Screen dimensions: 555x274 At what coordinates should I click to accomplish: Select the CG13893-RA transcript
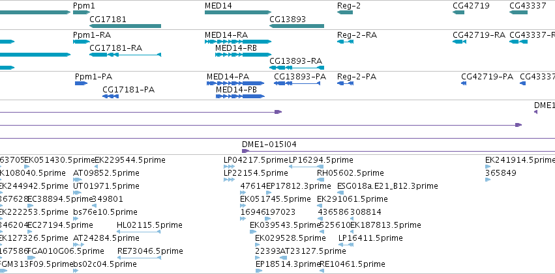297,68
